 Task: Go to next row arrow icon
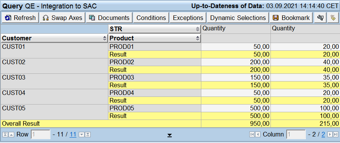pyautogui.click(x=81, y=135)
